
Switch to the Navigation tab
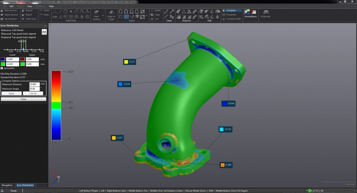click(x=7, y=185)
